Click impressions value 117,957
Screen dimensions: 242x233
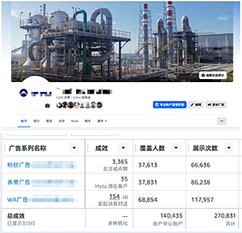(203, 200)
